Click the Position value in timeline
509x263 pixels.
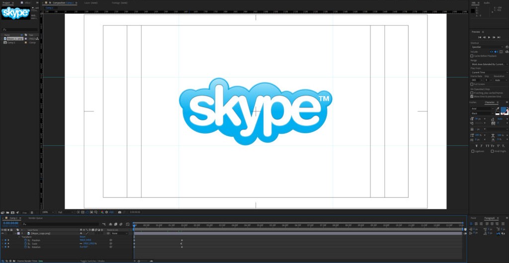click(85, 240)
